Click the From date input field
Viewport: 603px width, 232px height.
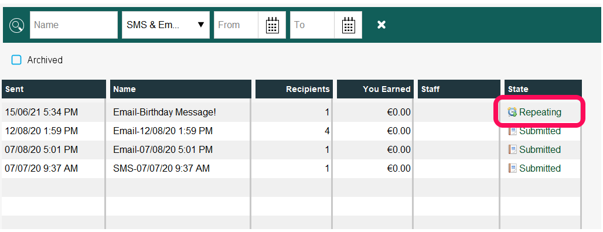pyautogui.click(x=236, y=25)
